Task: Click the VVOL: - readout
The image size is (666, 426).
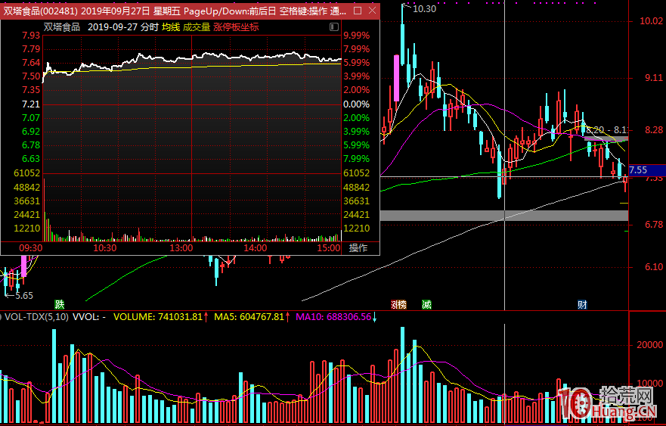Action: click(x=89, y=317)
